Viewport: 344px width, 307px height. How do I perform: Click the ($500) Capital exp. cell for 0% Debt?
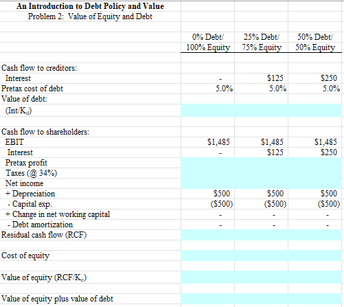click(222, 204)
